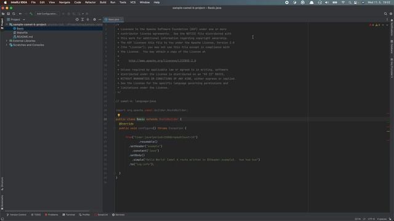Open the IntelliJ IDEA app menu

(x=19, y=2)
